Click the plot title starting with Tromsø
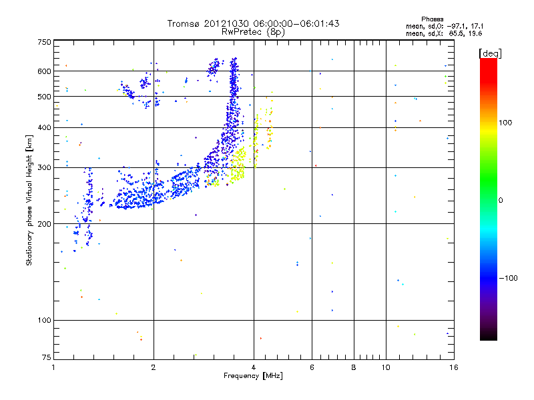Image resolution: width=534 pixels, height=400 pixels. click(x=253, y=23)
